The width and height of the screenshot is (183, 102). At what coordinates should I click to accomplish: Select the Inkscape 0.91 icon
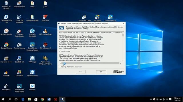6,87
